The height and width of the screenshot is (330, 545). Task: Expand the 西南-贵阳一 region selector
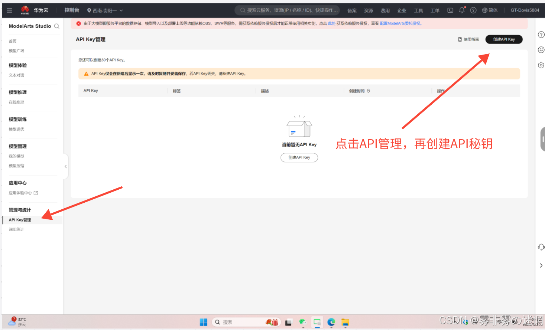(x=105, y=10)
